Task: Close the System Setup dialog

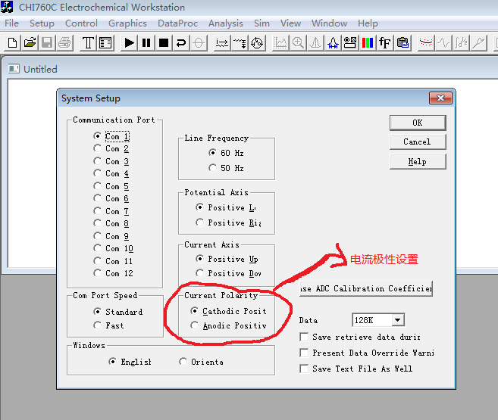Action: 440,98
